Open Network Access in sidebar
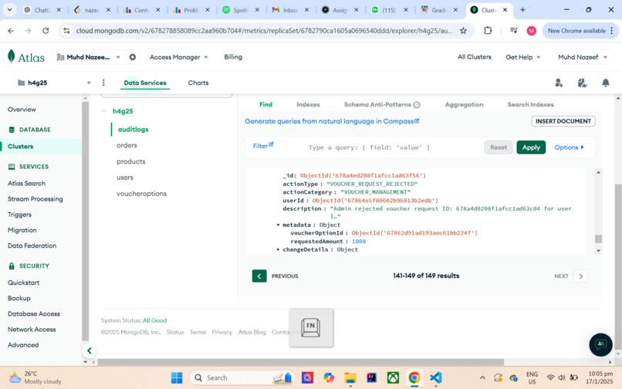Viewport: 622px width, 389px height. click(x=32, y=329)
